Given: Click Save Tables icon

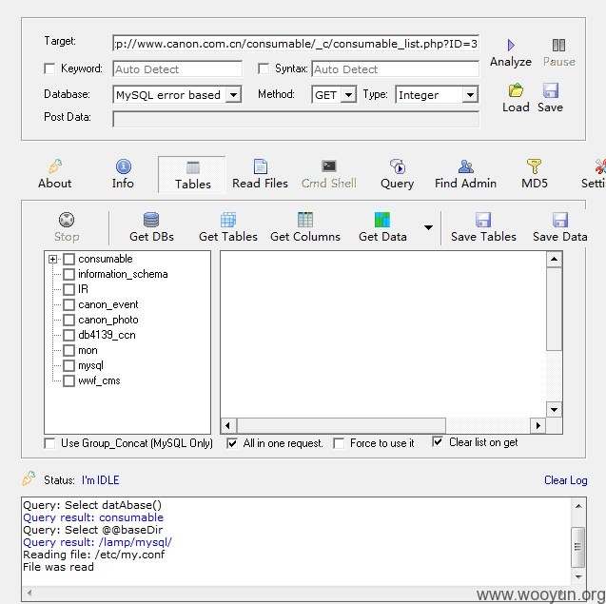Looking at the screenshot, I should tap(483, 220).
